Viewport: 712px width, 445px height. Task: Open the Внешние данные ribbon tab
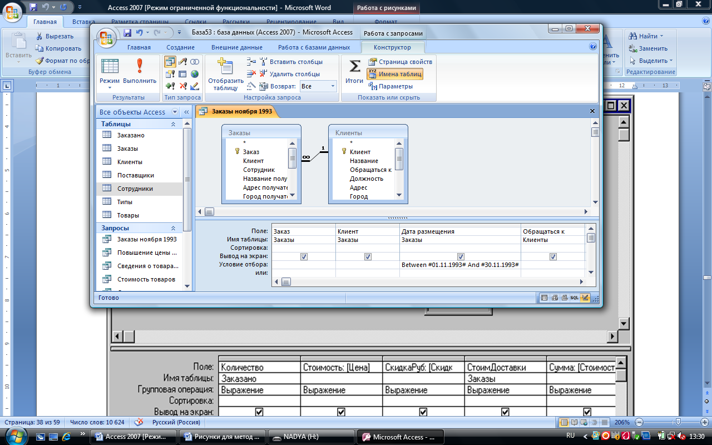coord(236,47)
